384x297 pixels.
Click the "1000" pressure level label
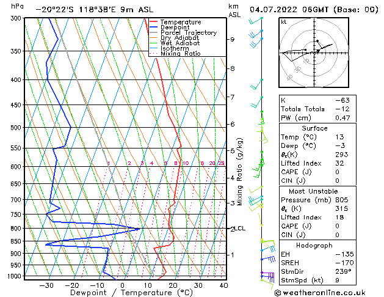pos(15,276)
